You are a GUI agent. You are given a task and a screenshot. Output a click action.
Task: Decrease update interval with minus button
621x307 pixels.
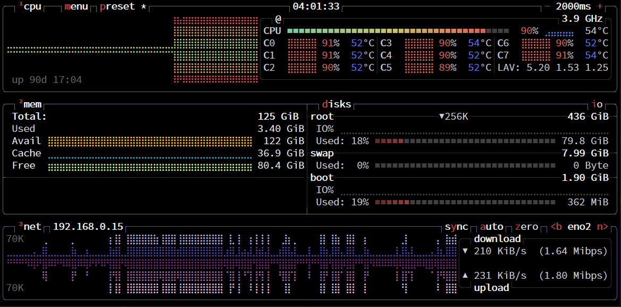[547, 6]
